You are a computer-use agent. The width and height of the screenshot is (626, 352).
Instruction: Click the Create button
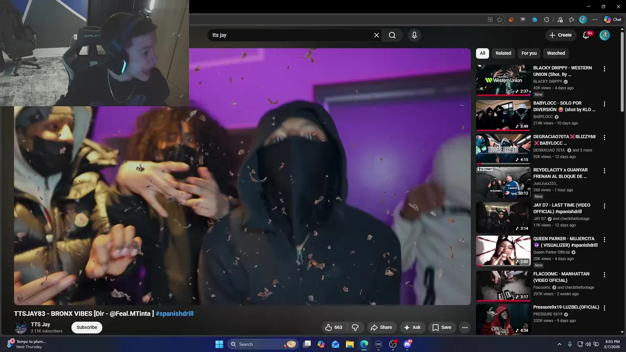560,35
